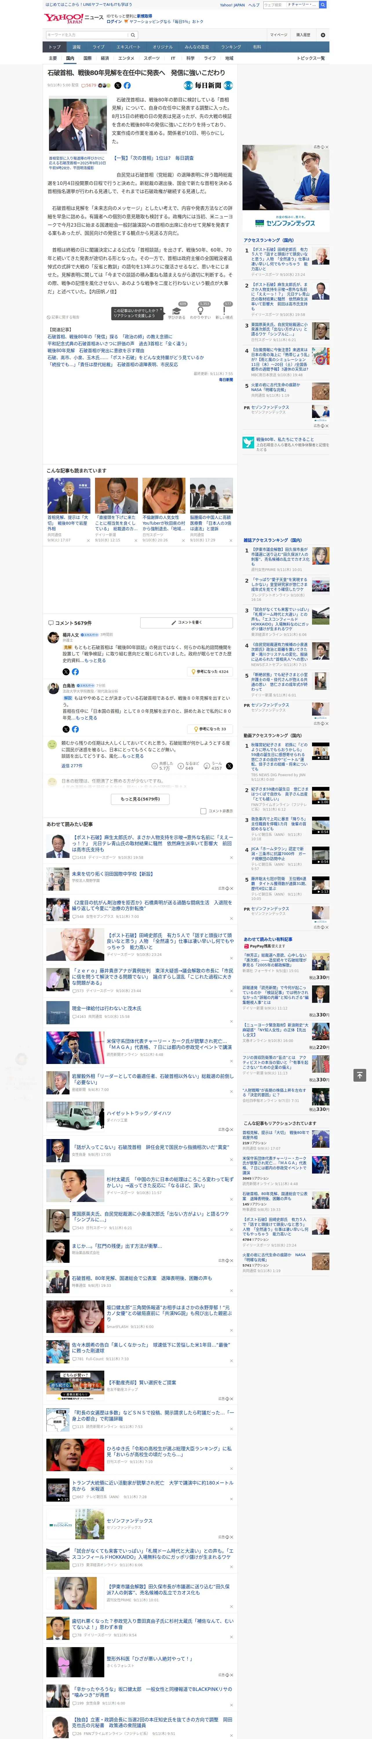This screenshot has height=1739, width=372.
Task: Select the ランキング navigation tab
Action: tap(231, 47)
